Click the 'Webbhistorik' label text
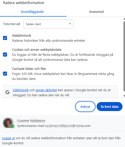 coord(22,36)
